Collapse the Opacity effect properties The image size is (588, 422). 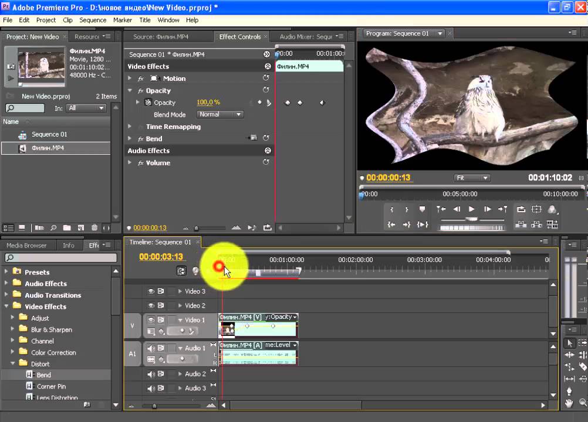tap(130, 90)
